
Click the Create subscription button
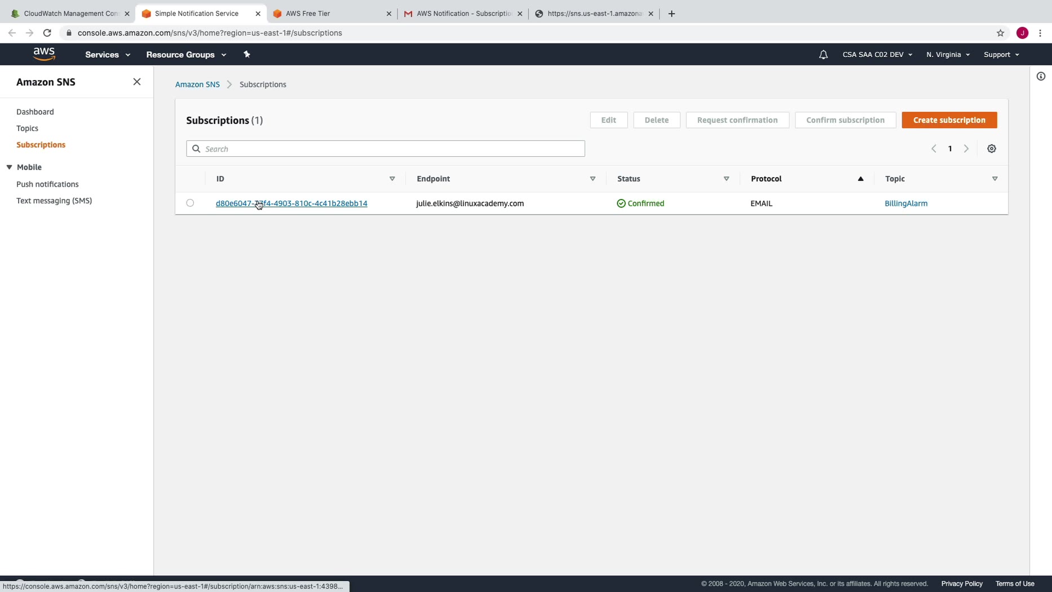(949, 120)
